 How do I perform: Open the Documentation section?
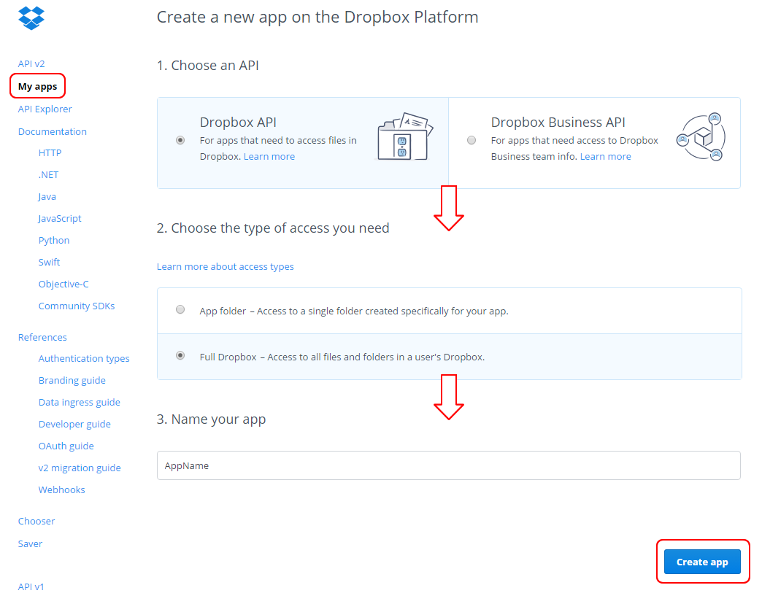pyautogui.click(x=53, y=131)
